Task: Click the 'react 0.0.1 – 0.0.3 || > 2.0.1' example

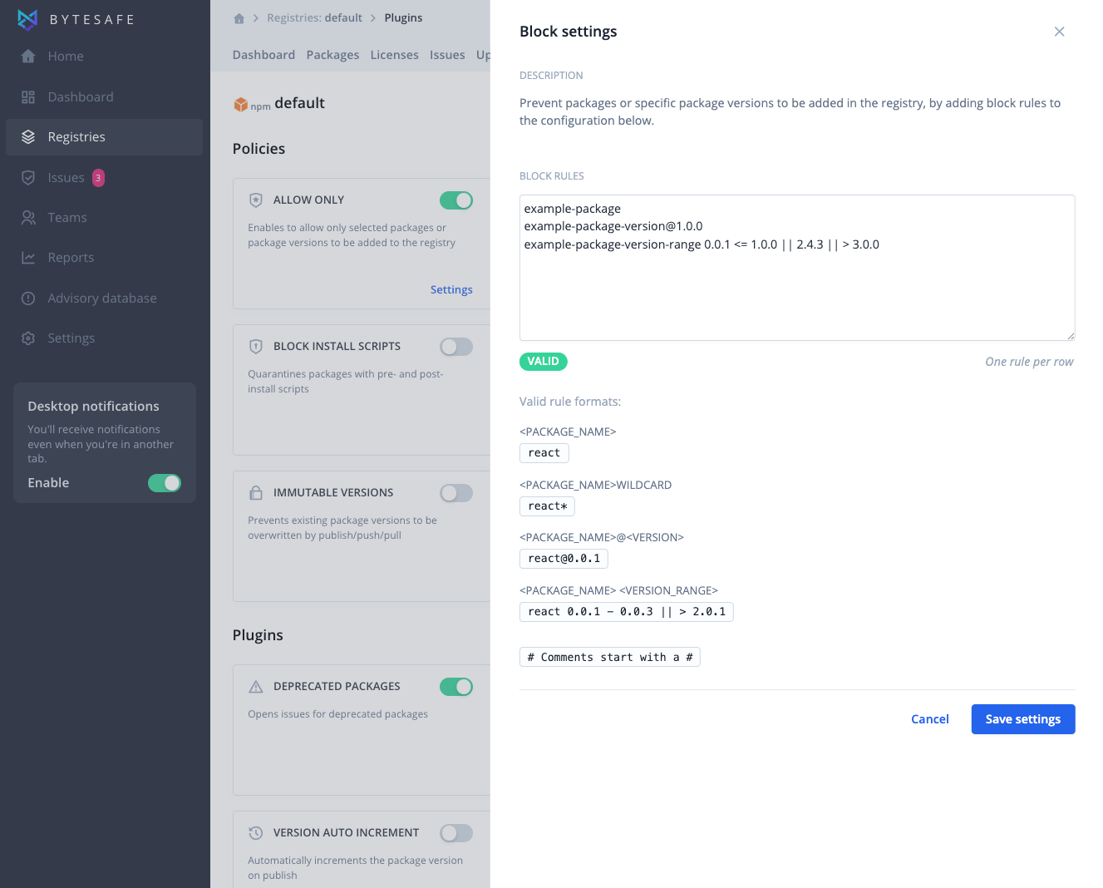Action: point(627,612)
